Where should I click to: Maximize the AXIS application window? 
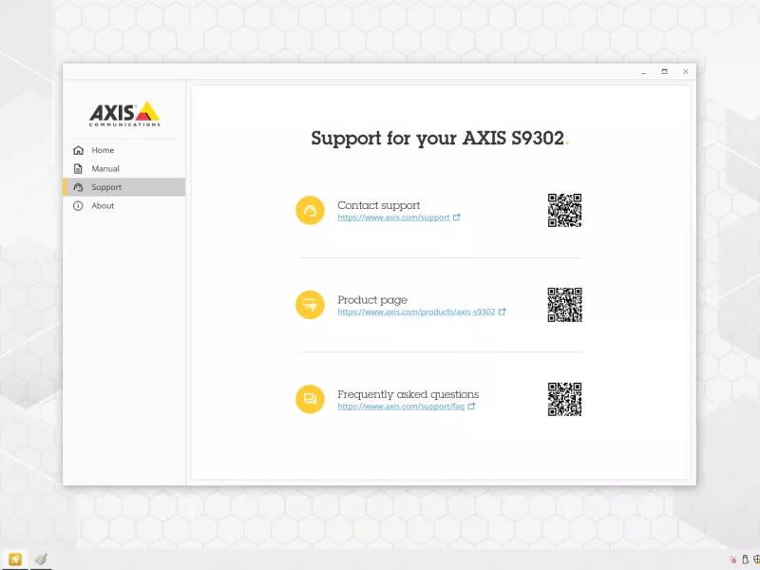(x=664, y=71)
